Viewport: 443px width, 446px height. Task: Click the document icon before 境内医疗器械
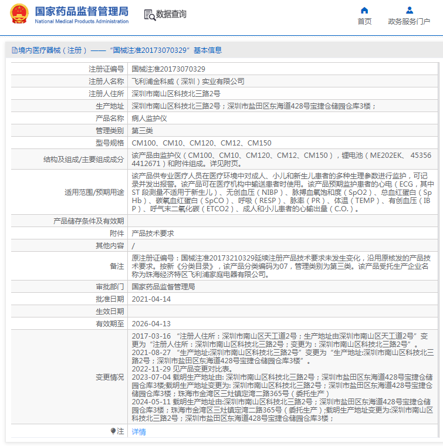point(14,50)
